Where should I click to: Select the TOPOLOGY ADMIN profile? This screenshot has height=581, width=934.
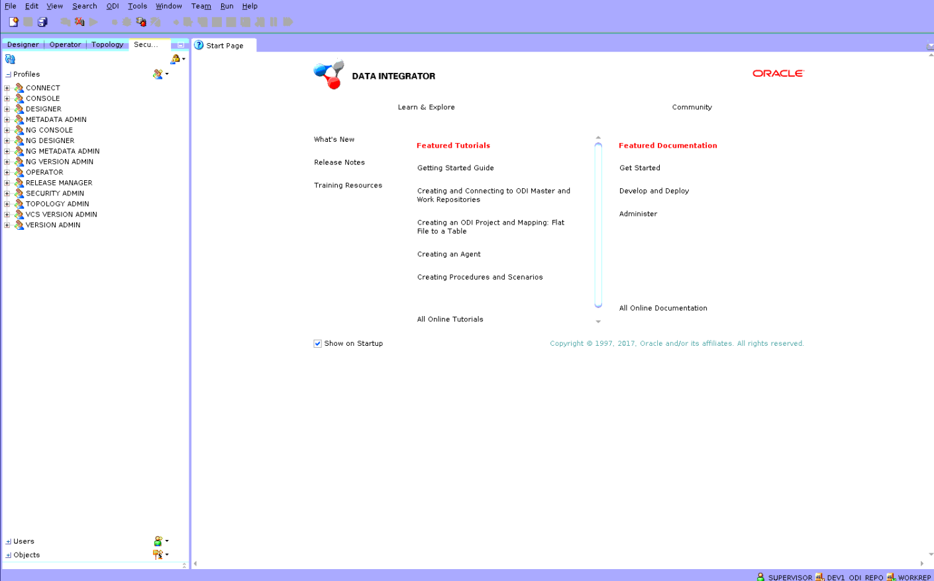[57, 204]
